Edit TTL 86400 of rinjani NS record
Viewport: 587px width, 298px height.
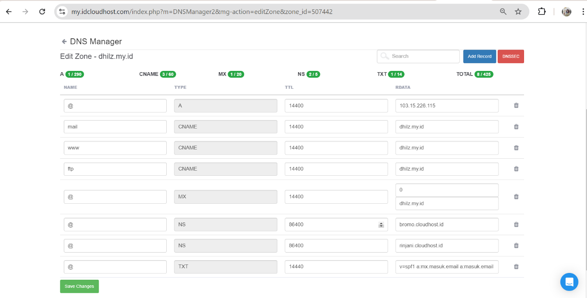click(336, 245)
